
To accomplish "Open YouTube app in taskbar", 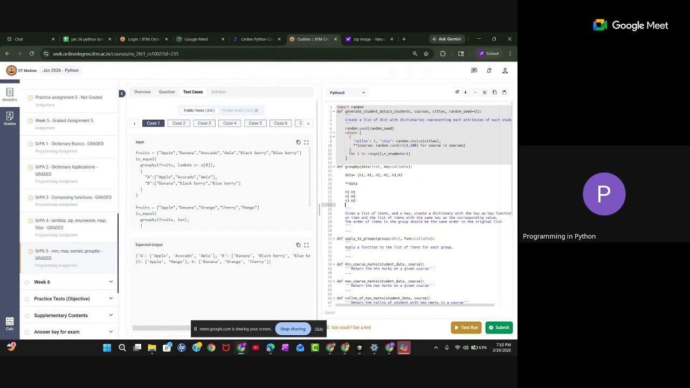I will [256, 348].
